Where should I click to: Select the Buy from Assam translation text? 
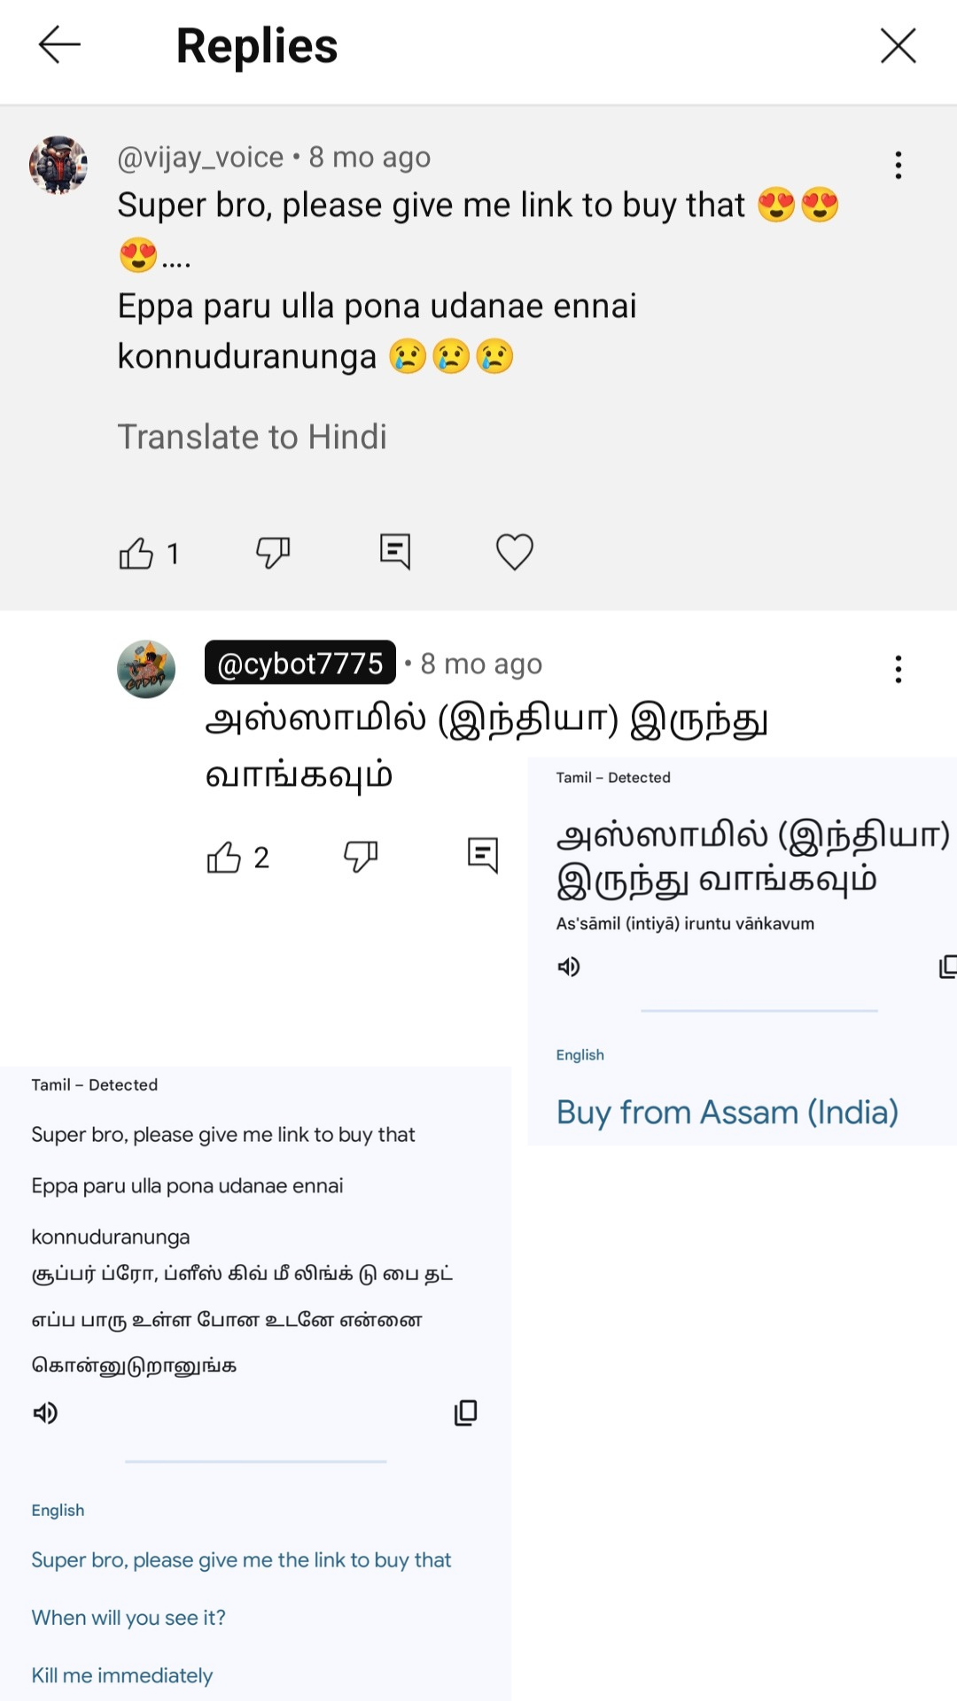(727, 1112)
